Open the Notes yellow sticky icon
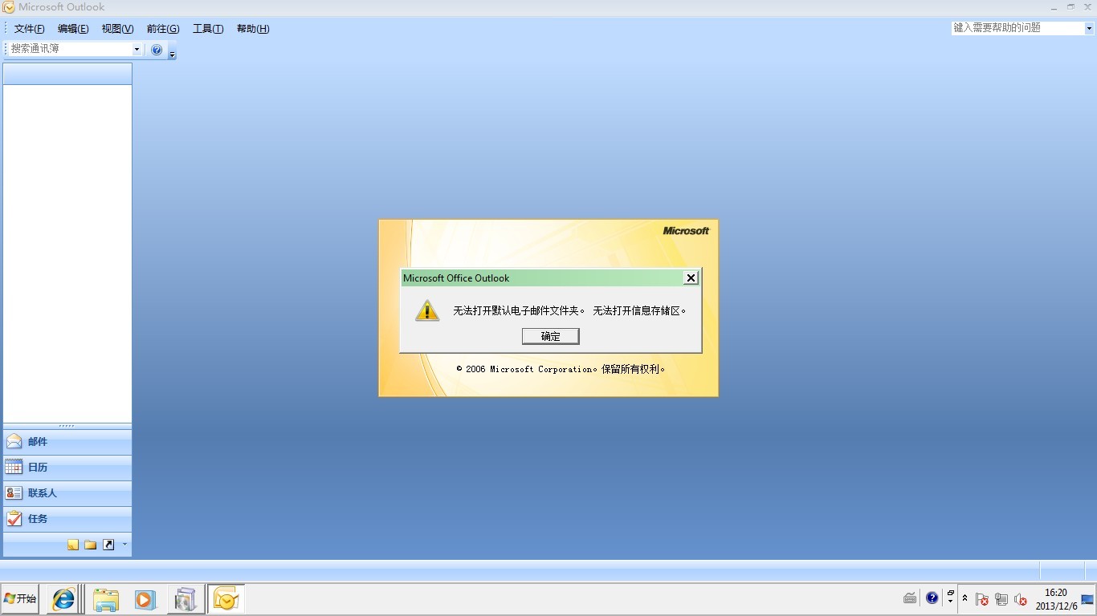 [73, 545]
